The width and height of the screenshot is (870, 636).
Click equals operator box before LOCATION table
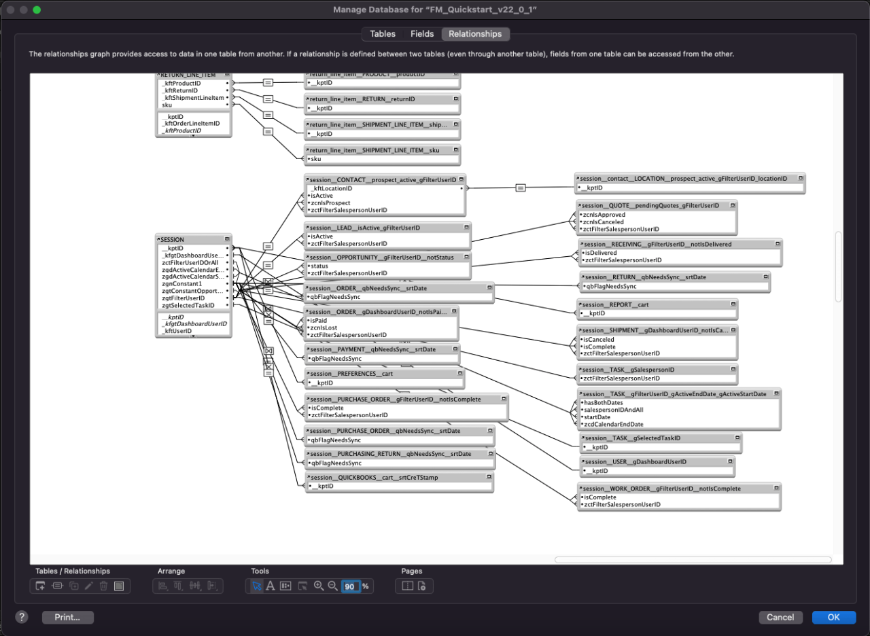pos(521,188)
